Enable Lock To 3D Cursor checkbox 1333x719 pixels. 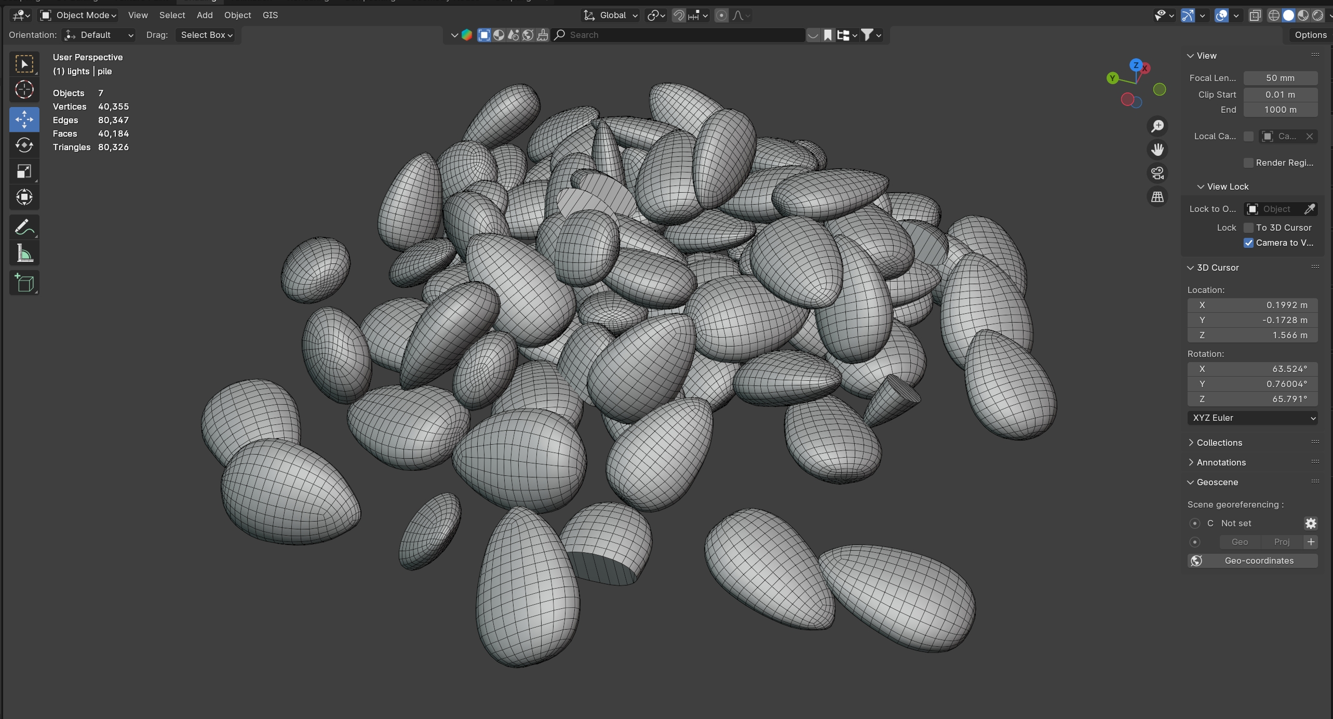(1249, 228)
